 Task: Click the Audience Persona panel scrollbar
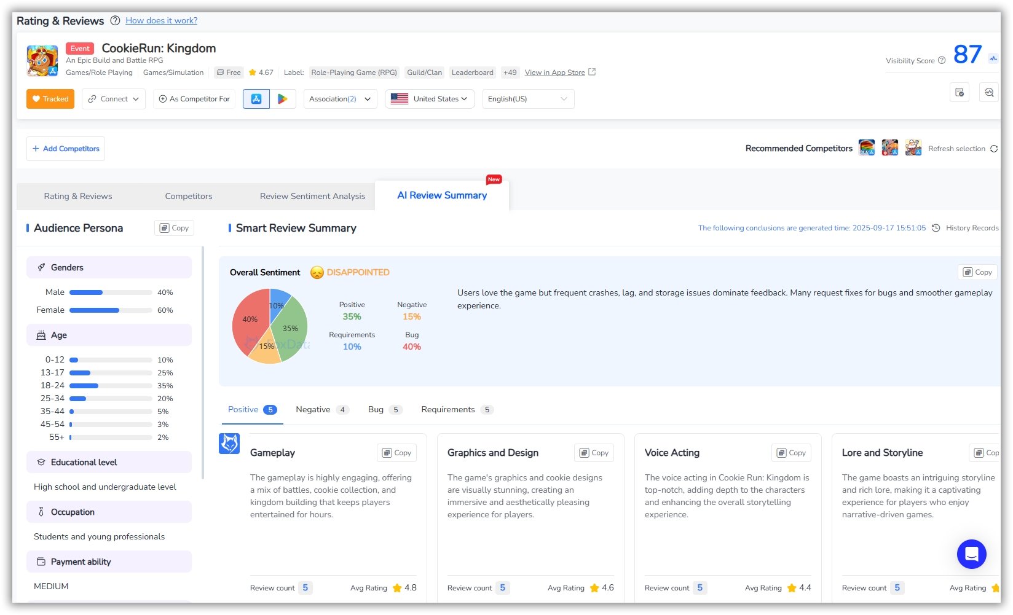[203, 362]
